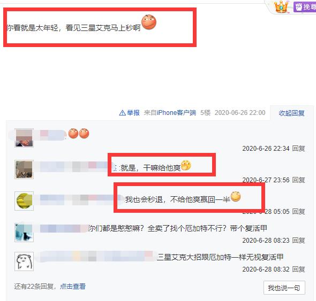Open the bear sketch avatar profile
Screen dimensions: 316x301
24,261
